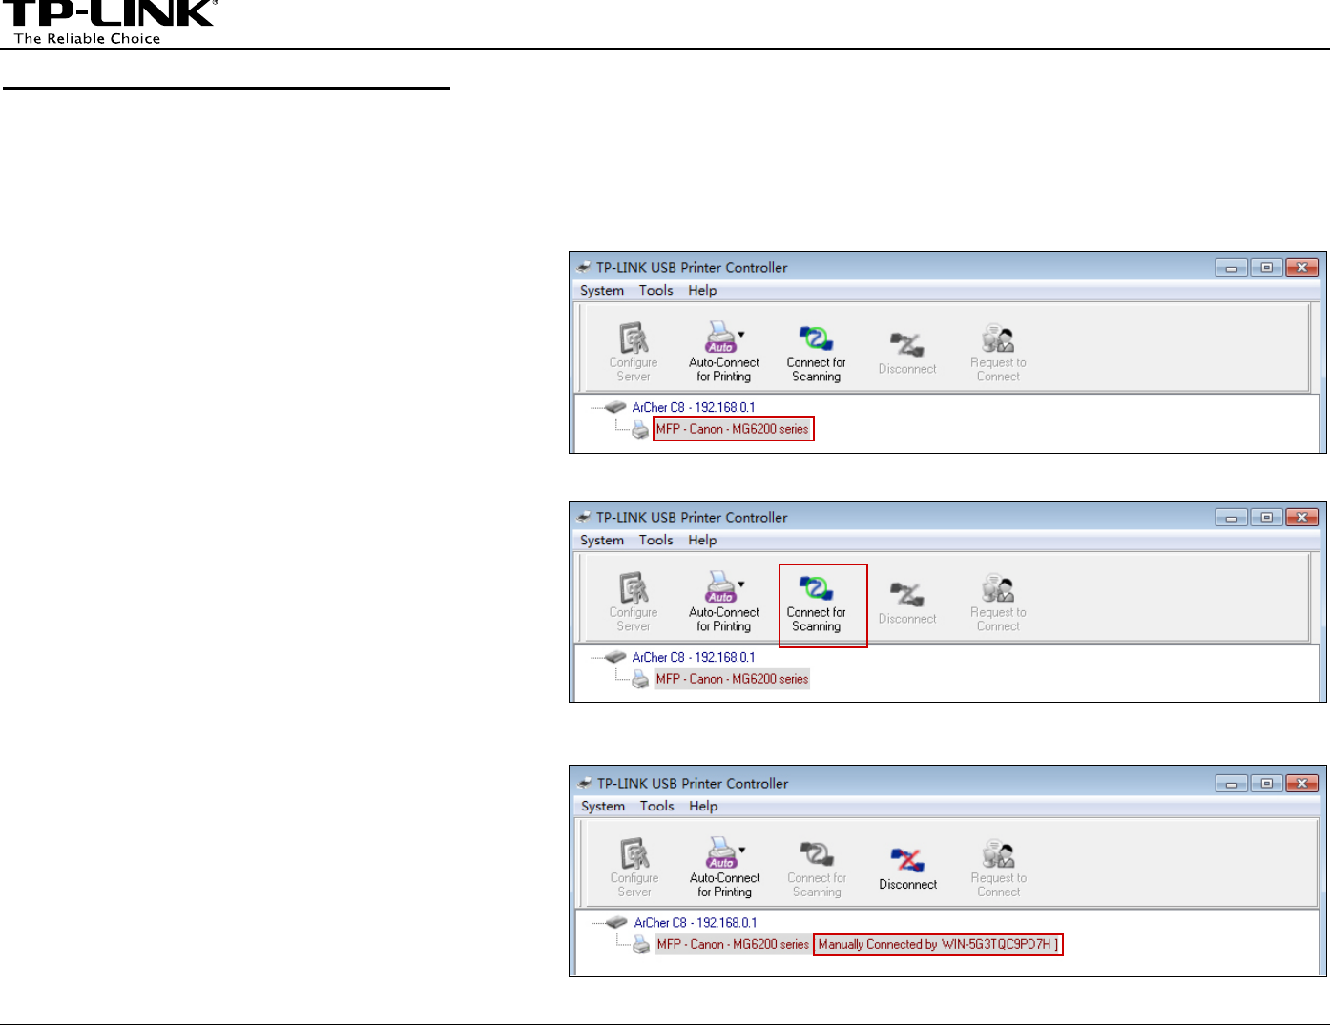Open the Auto-Connect dropdown arrow in the bottom window
Viewport: 1330px width, 1025px height.
pos(742,851)
